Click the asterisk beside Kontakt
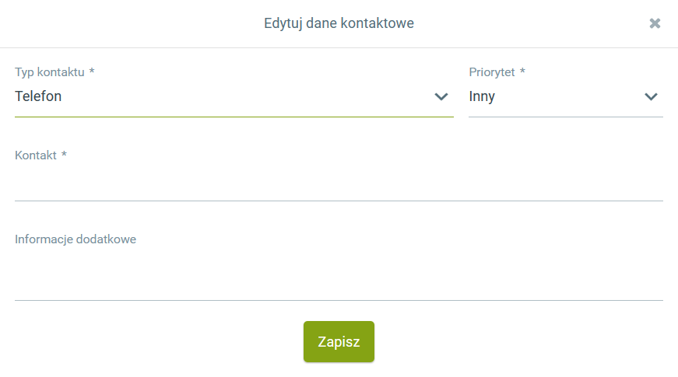Image resolution: width=678 pixels, height=377 pixels. (x=64, y=155)
